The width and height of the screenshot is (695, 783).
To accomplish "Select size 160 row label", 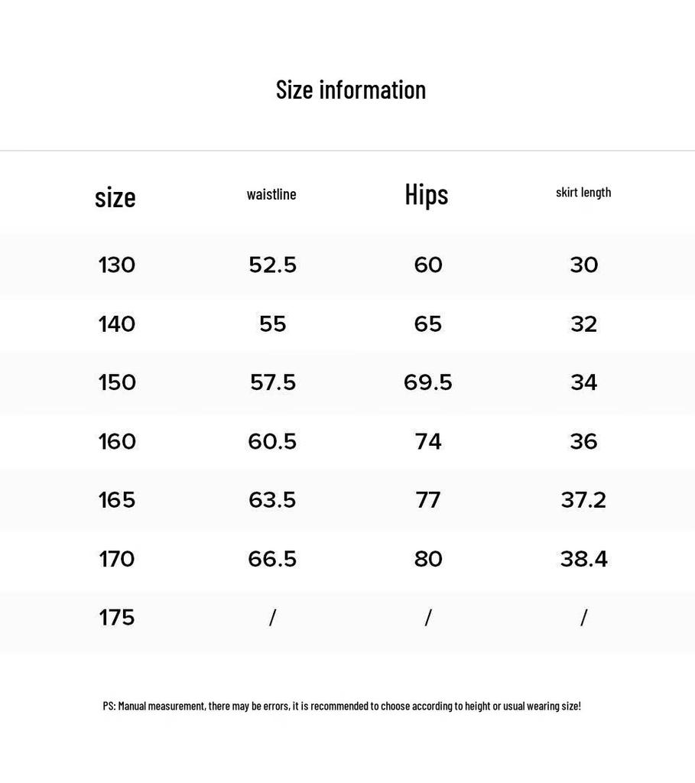I will click(x=117, y=441).
